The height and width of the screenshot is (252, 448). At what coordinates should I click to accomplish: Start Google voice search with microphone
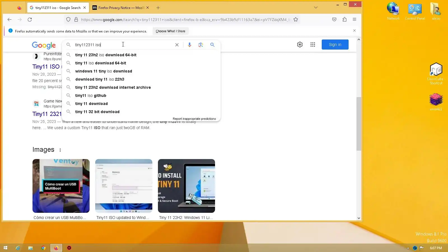click(x=190, y=45)
